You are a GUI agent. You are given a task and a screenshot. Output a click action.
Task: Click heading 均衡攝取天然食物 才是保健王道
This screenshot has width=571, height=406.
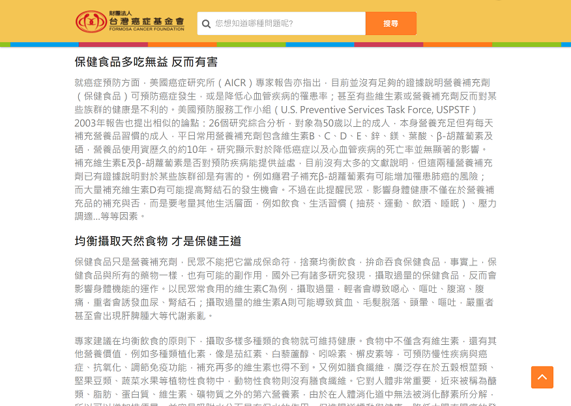tap(158, 241)
